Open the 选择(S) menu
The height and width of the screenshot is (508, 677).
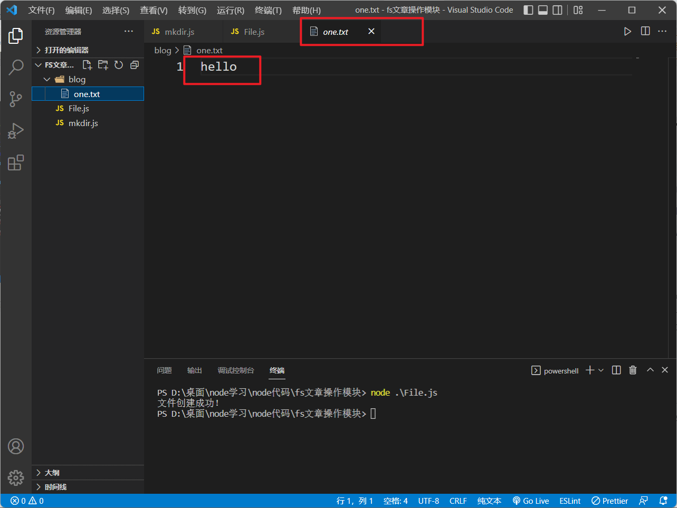pyautogui.click(x=116, y=11)
